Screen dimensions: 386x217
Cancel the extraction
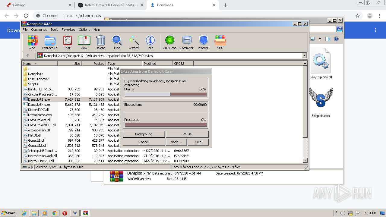point(144,142)
